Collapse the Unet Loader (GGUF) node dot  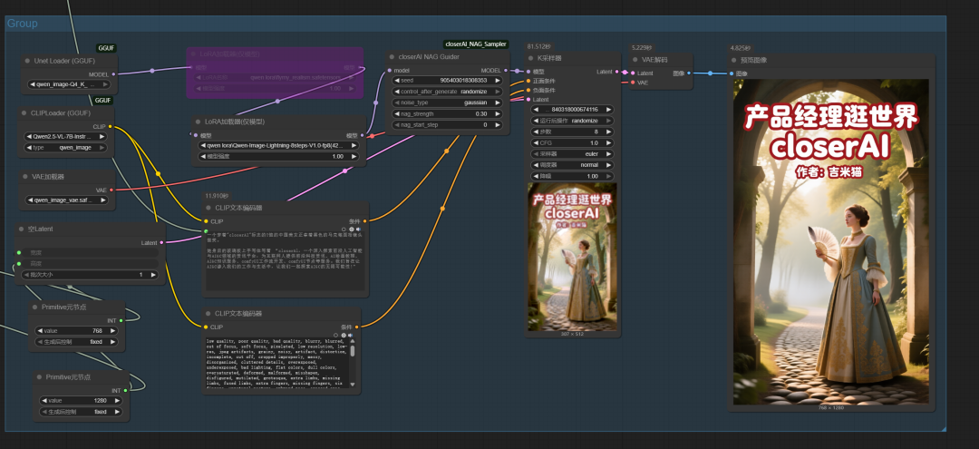coord(28,61)
